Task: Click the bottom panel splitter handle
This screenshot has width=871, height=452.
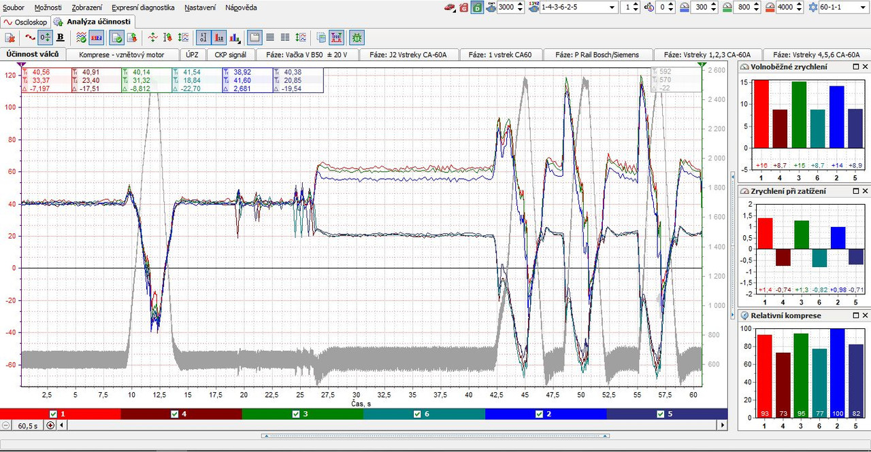Action: point(435,436)
